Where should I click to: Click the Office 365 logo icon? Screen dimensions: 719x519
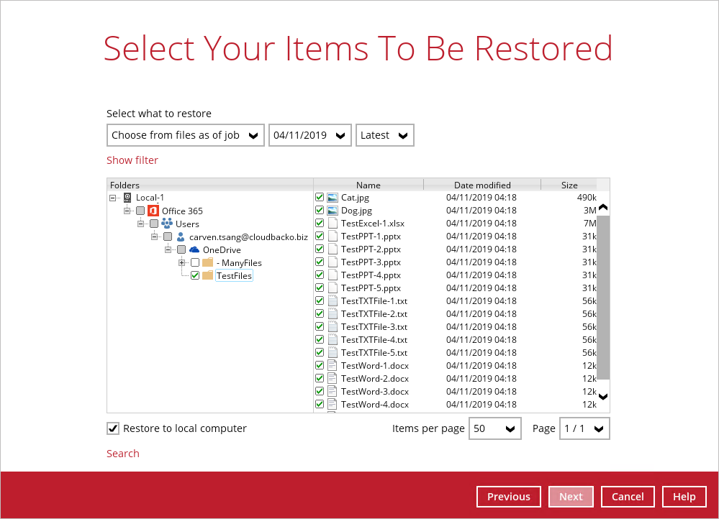point(153,211)
